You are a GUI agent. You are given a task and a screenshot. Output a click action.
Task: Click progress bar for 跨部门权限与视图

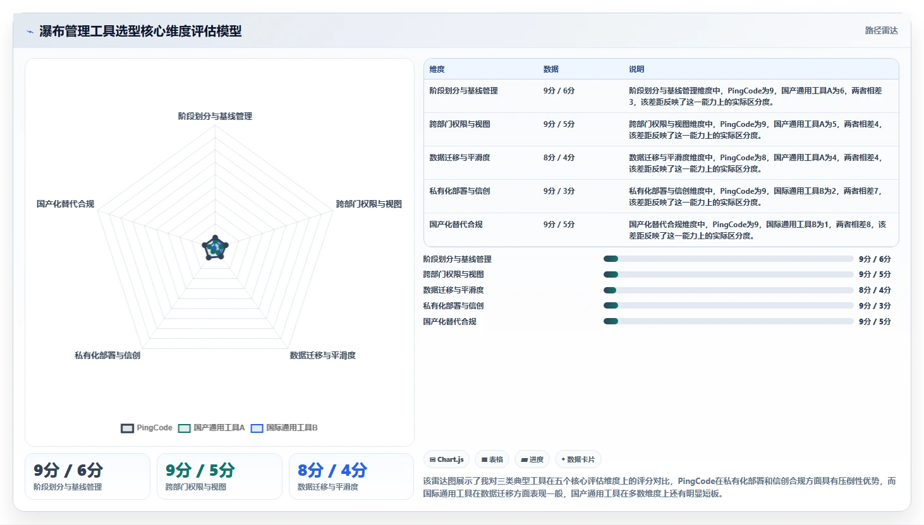point(728,274)
